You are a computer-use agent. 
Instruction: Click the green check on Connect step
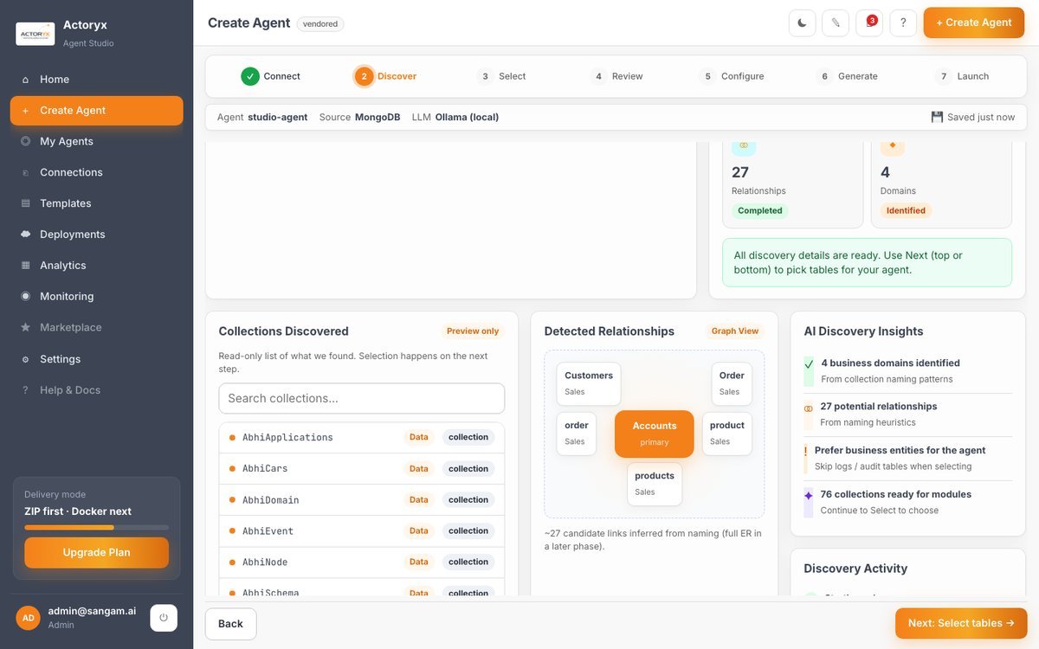click(250, 76)
